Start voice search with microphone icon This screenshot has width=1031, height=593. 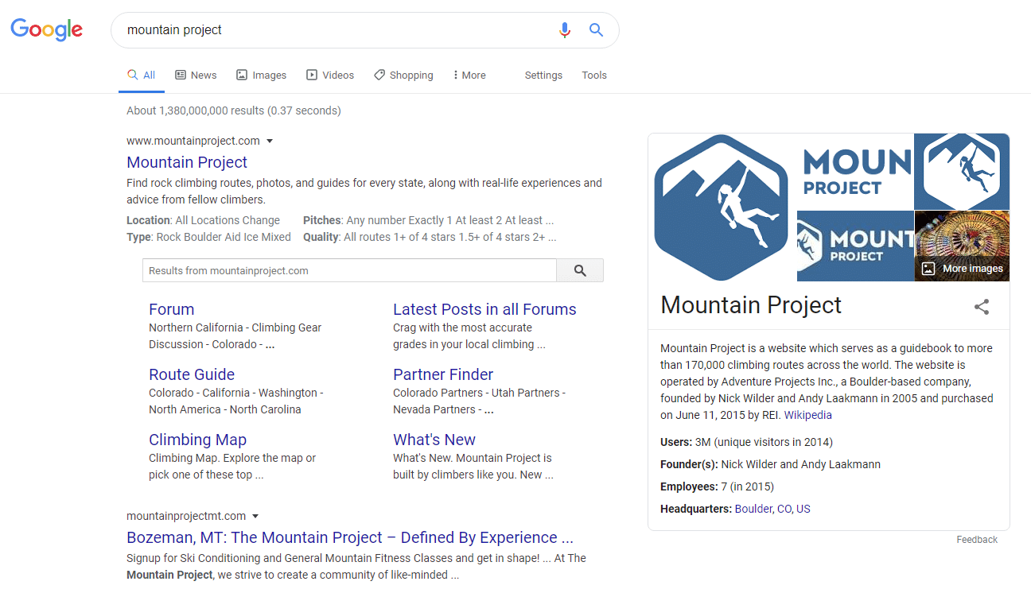[565, 30]
